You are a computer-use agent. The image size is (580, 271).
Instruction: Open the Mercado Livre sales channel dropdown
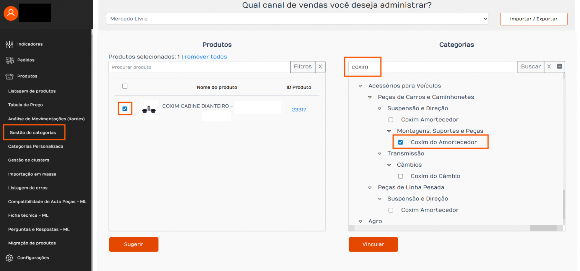(297, 19)
